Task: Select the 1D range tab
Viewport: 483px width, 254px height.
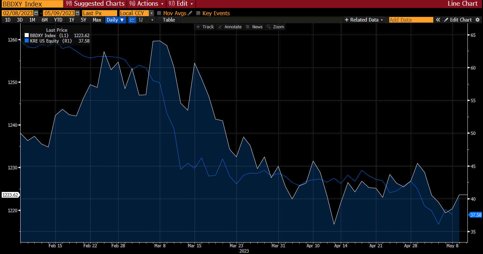Action: (8, 20)
